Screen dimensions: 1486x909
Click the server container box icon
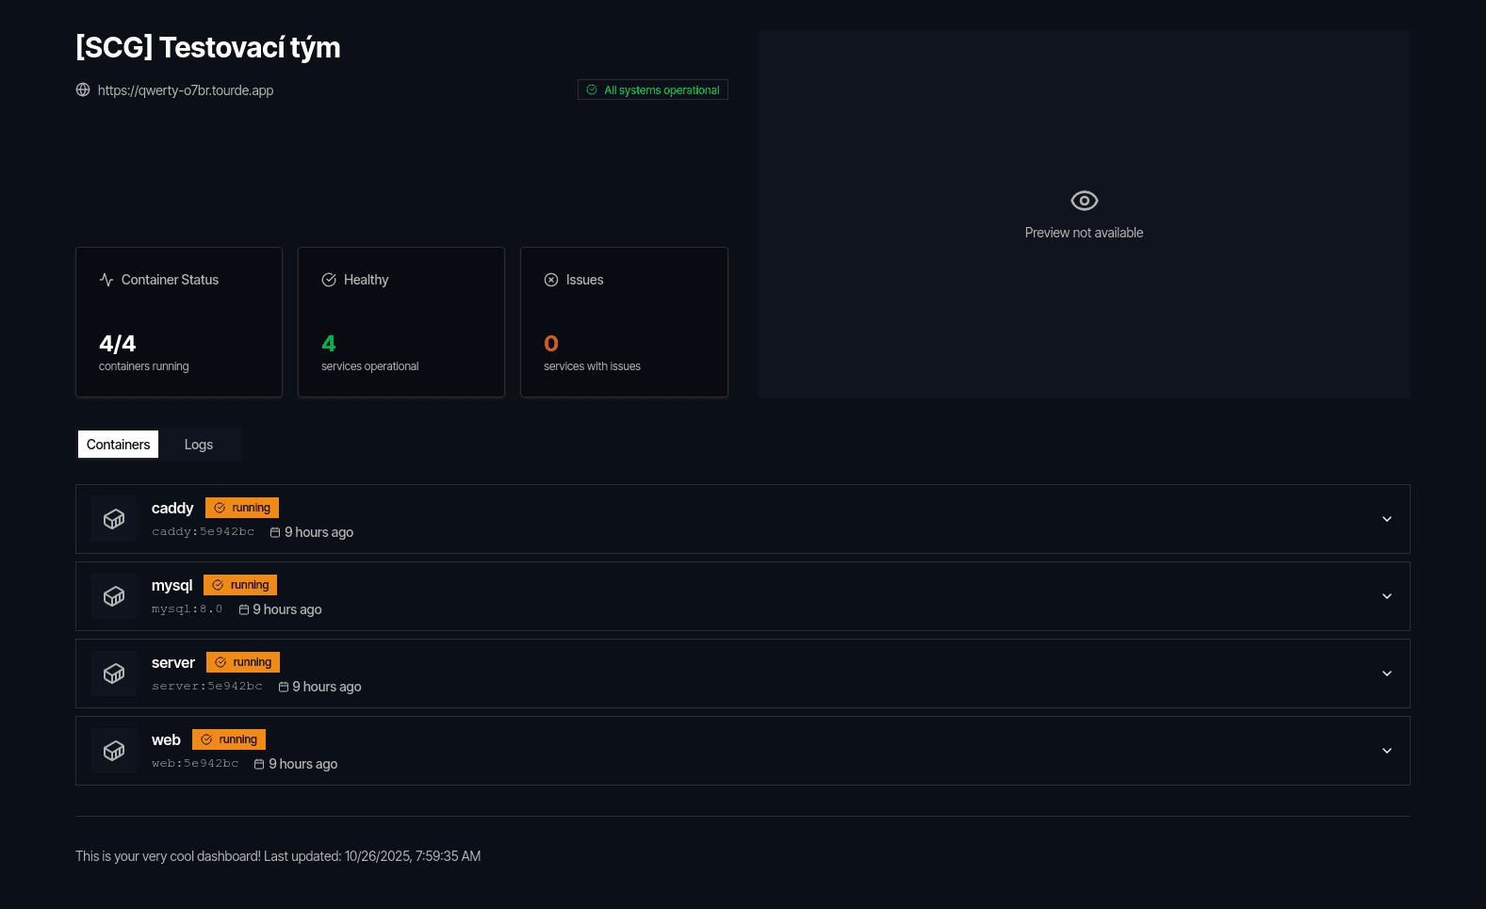114,674
